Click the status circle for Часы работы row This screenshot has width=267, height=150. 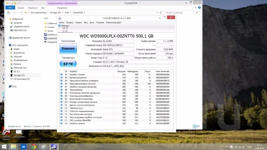click(x=61, y=90)
